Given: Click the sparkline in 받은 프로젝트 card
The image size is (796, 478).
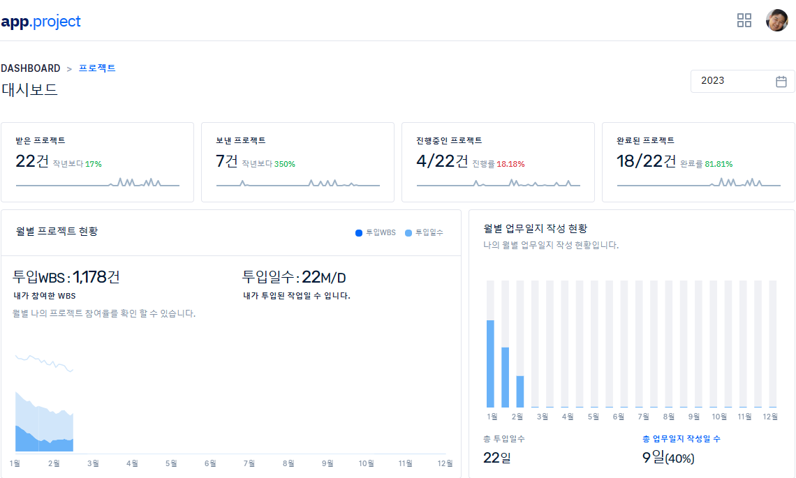Looking at the screenshot, I should [97, 183].
